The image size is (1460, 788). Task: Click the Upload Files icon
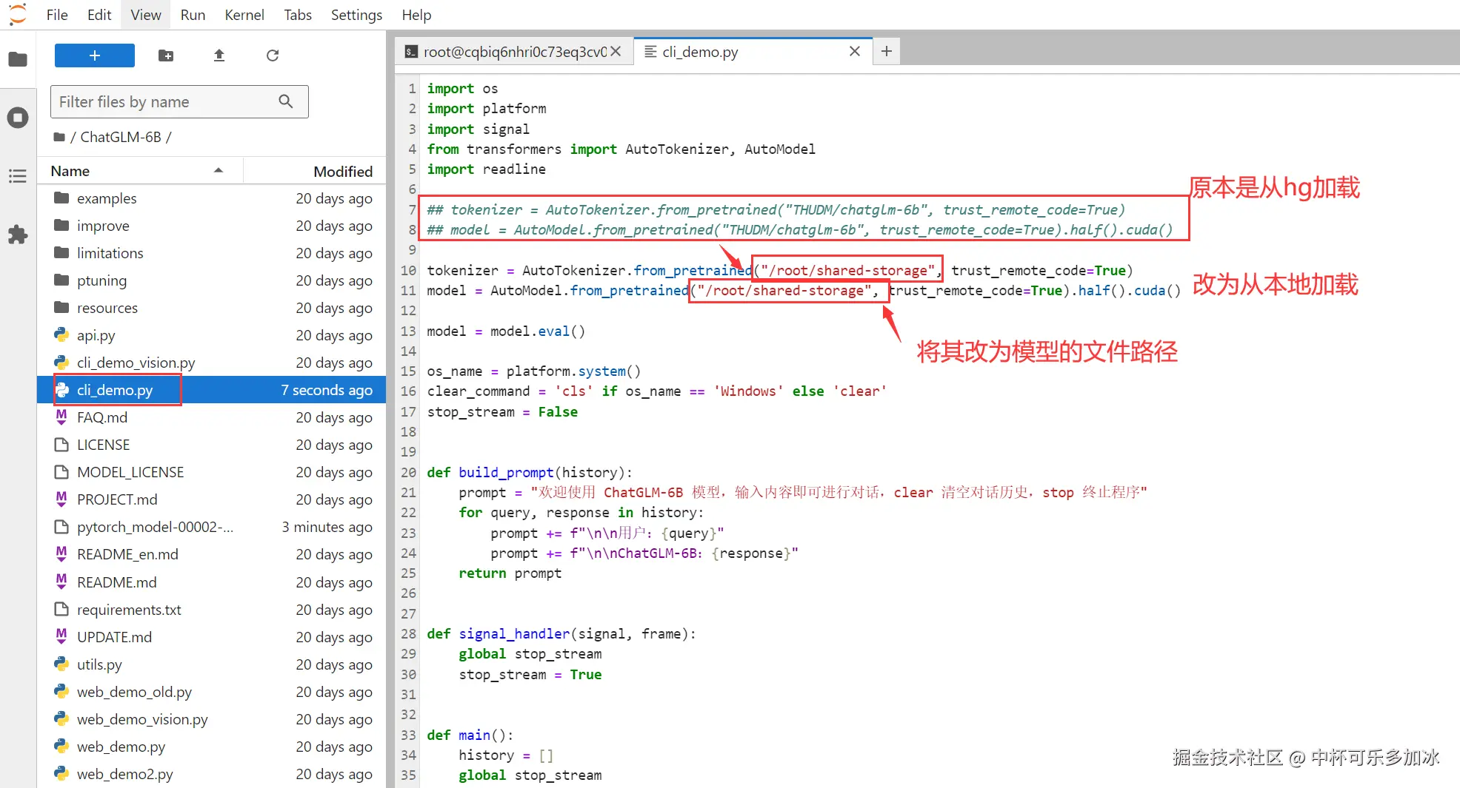tap(219, 55)
